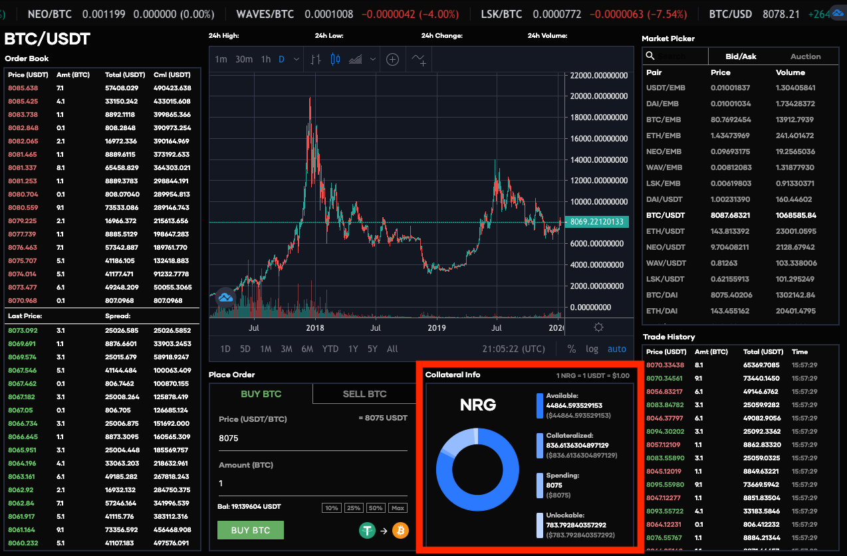This screenshot has width=847, height=556.
Task: Select the 1D date range
Action: pyautogui.click(x=225, y=349)
